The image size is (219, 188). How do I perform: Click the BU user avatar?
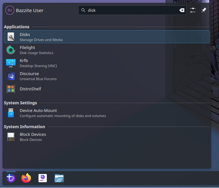pos(10,10)
